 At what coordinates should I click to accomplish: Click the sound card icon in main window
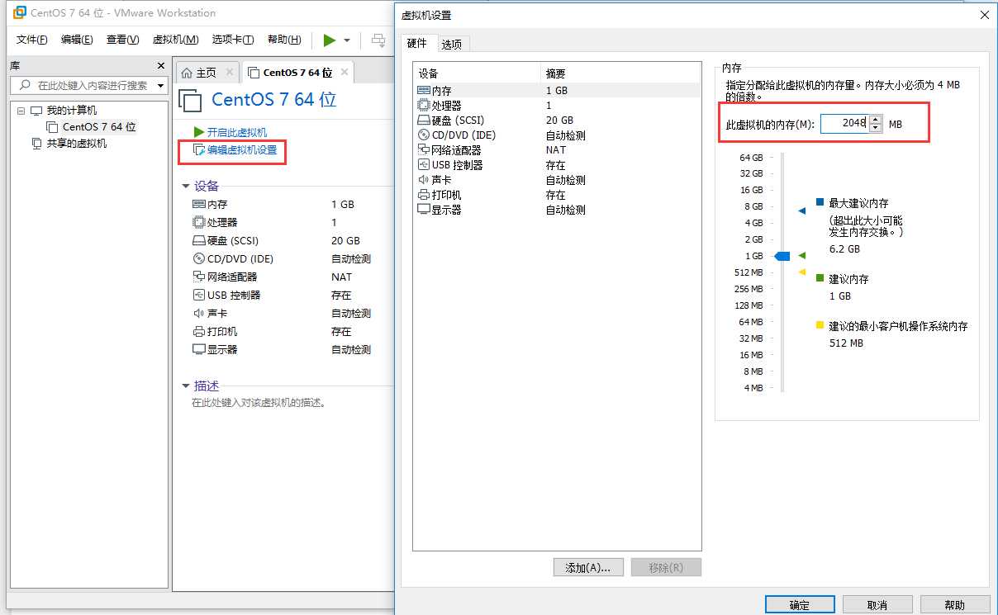tap(198, 313)
